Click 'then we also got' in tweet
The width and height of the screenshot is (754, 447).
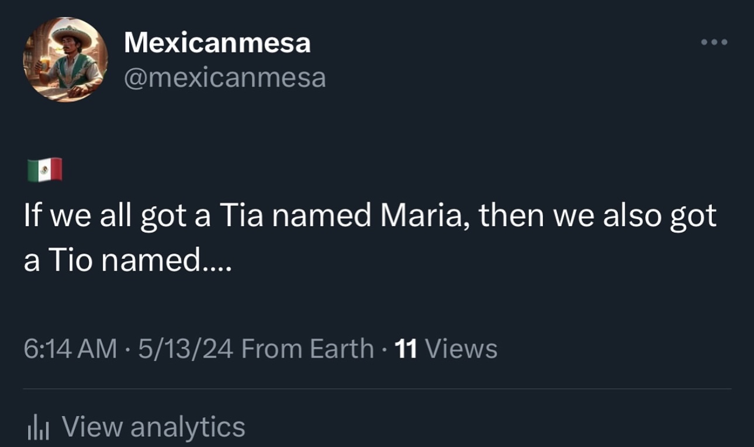point(597,216)
